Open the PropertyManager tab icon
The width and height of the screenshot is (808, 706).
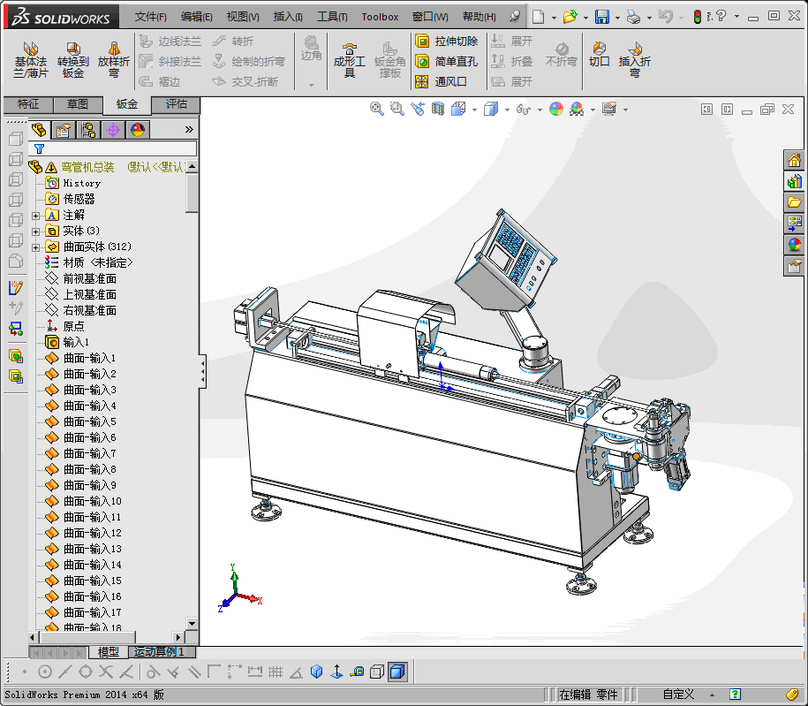pyautogui.click(x=64, y=129)
